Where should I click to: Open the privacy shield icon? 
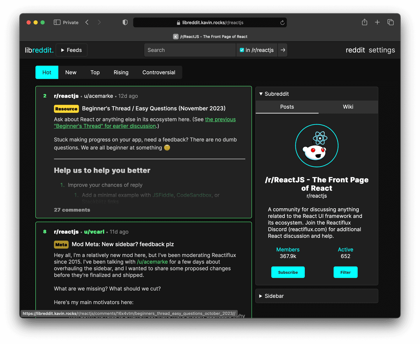point(125,22)
